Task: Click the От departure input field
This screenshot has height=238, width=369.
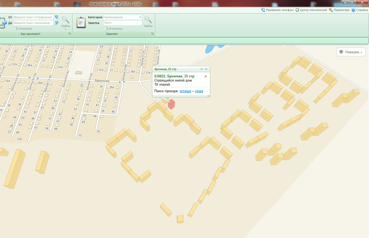Action: point(33,17)
